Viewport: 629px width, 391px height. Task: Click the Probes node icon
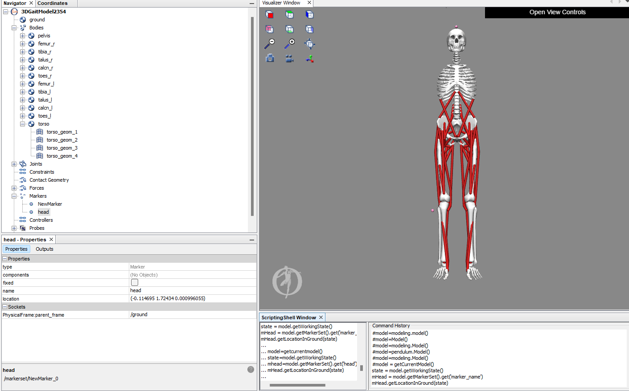pyautogui.click(x=23, y=228)
